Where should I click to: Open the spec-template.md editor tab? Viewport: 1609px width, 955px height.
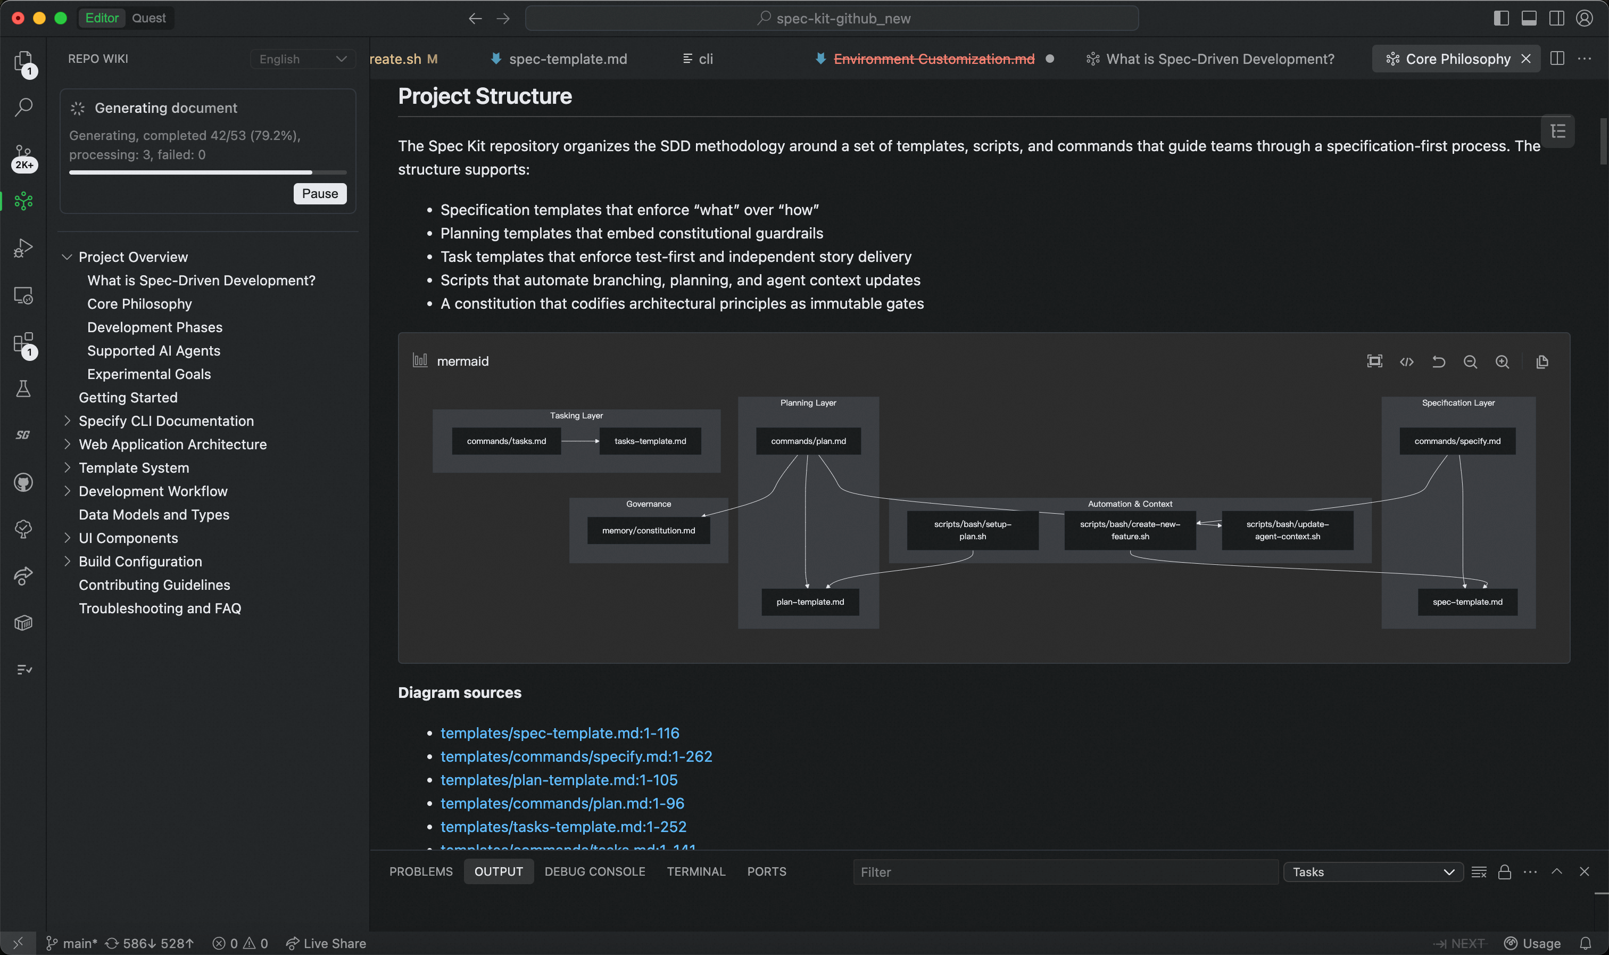[567, 59]
